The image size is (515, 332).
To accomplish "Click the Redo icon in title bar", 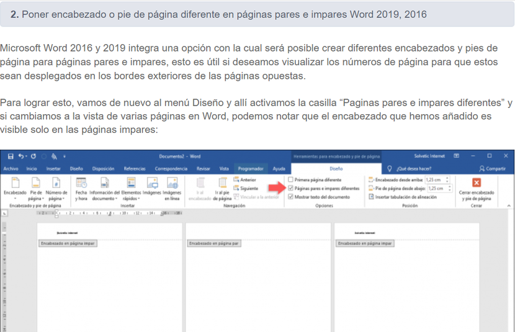I will point(33,156).
